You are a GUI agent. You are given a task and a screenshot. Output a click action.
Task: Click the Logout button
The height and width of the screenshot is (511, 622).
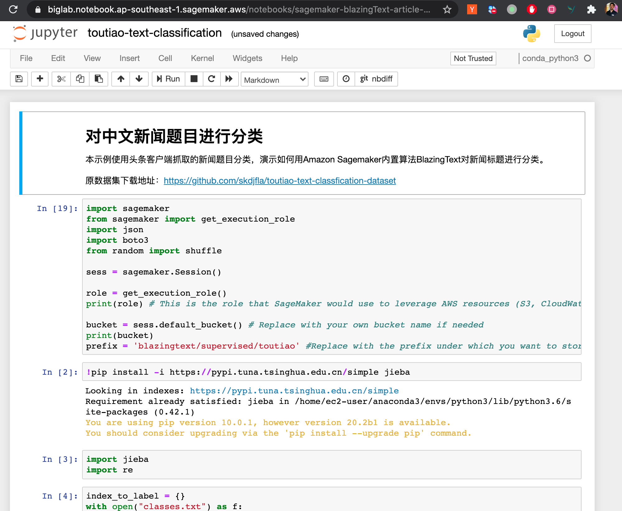[573, 33]
